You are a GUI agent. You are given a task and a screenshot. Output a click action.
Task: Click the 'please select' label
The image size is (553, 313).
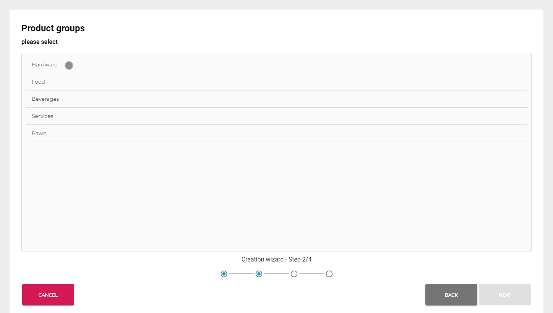pos(39,42)
